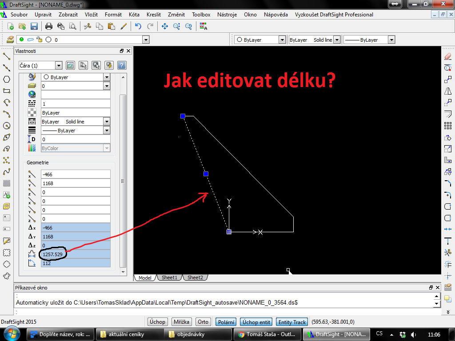Click the Undo arrow icon
Image resolution: width=455 pixels, height=341 pixels.
(x=138, y=26)
